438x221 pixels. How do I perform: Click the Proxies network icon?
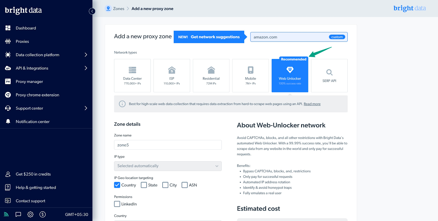[x=8, y=41]
